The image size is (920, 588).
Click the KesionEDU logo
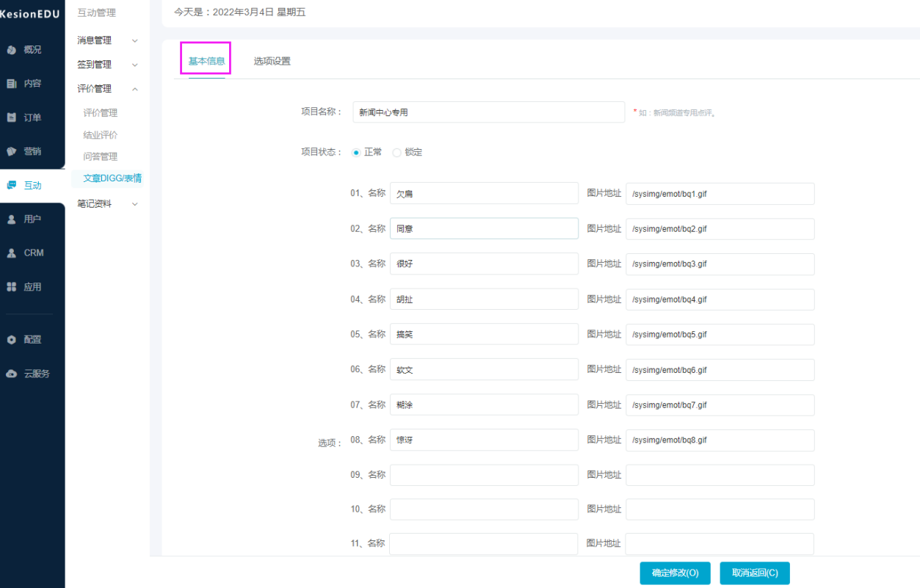click(x=30, y=14)
